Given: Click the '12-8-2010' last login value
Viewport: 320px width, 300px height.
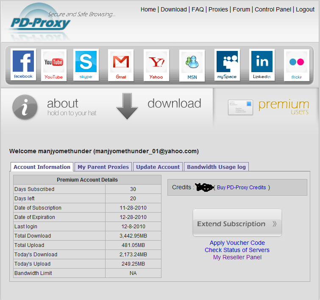Looking at the screenshot, I should point(133,227).
